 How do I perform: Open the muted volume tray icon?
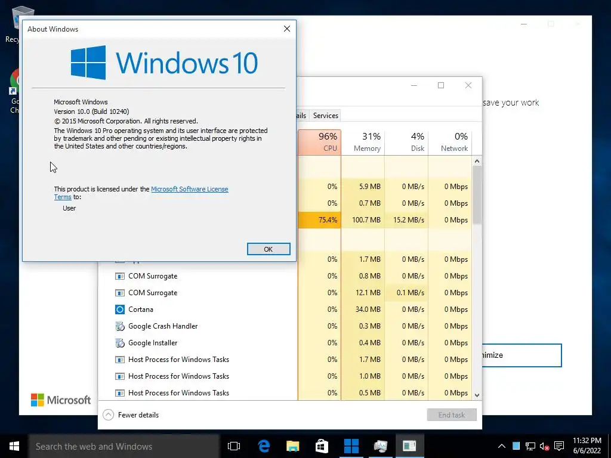tap(544, 446)
